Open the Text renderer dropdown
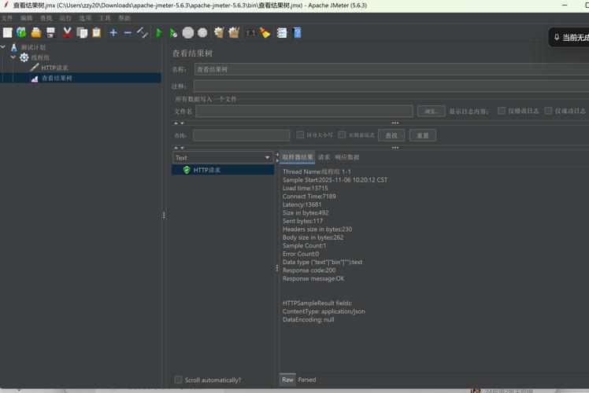The height and width of the screenshot is (393, 589). pyautogui.click(x=223, y=157)
